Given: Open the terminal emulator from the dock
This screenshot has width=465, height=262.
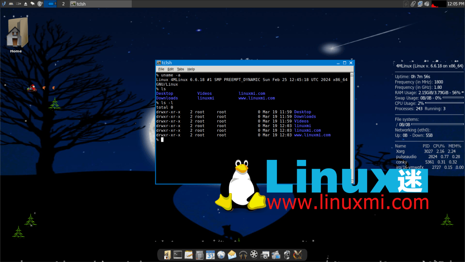Looking at the screenshot, I should pyautogui.click(x=178, y=255).
